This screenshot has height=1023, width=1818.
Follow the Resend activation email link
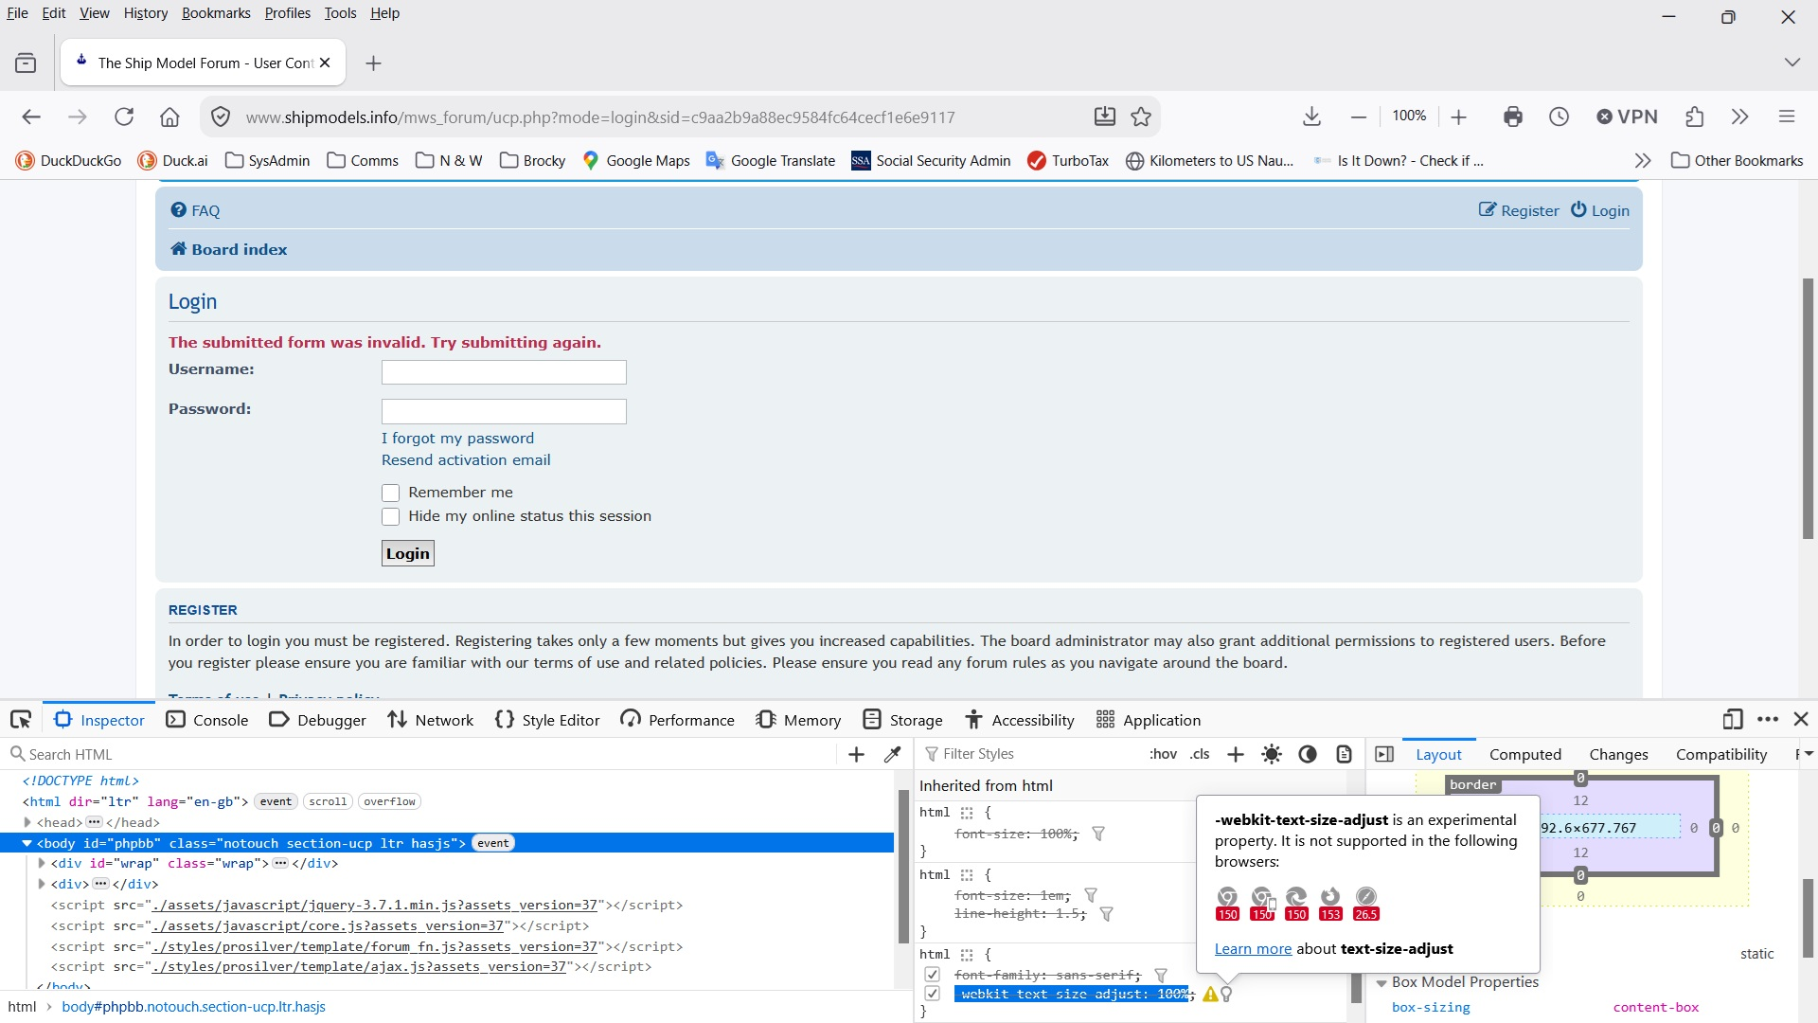[466, 459]
